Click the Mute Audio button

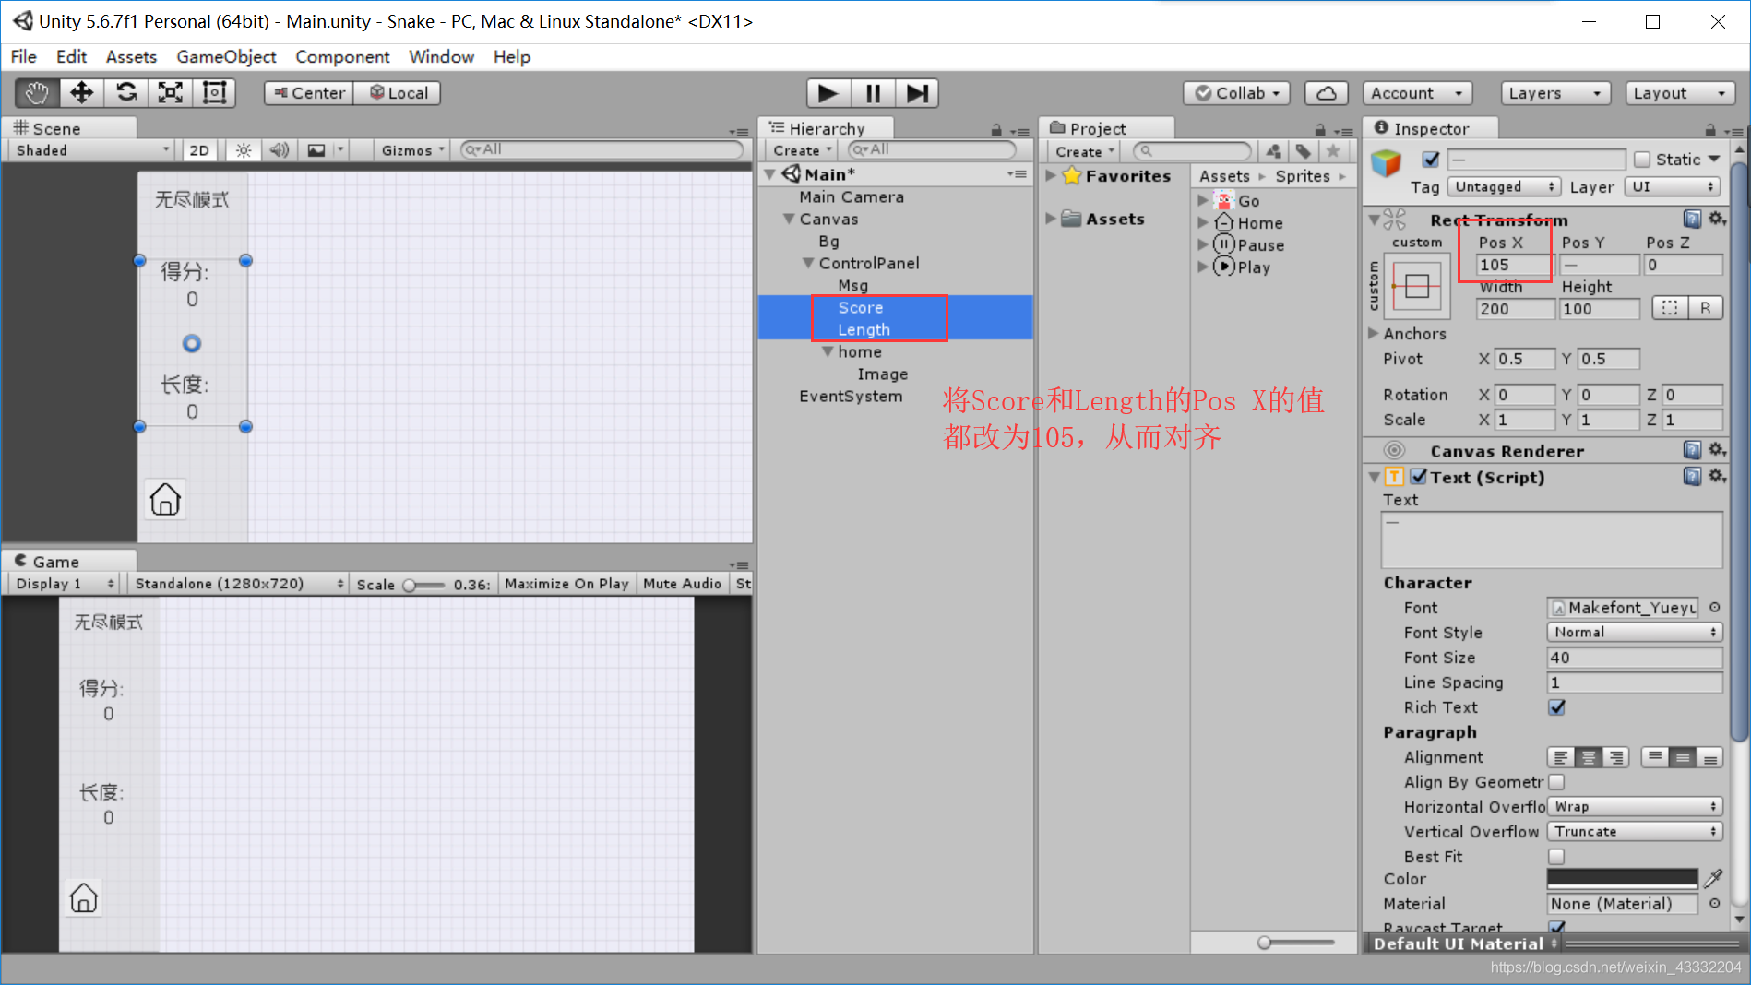(682, 584)
